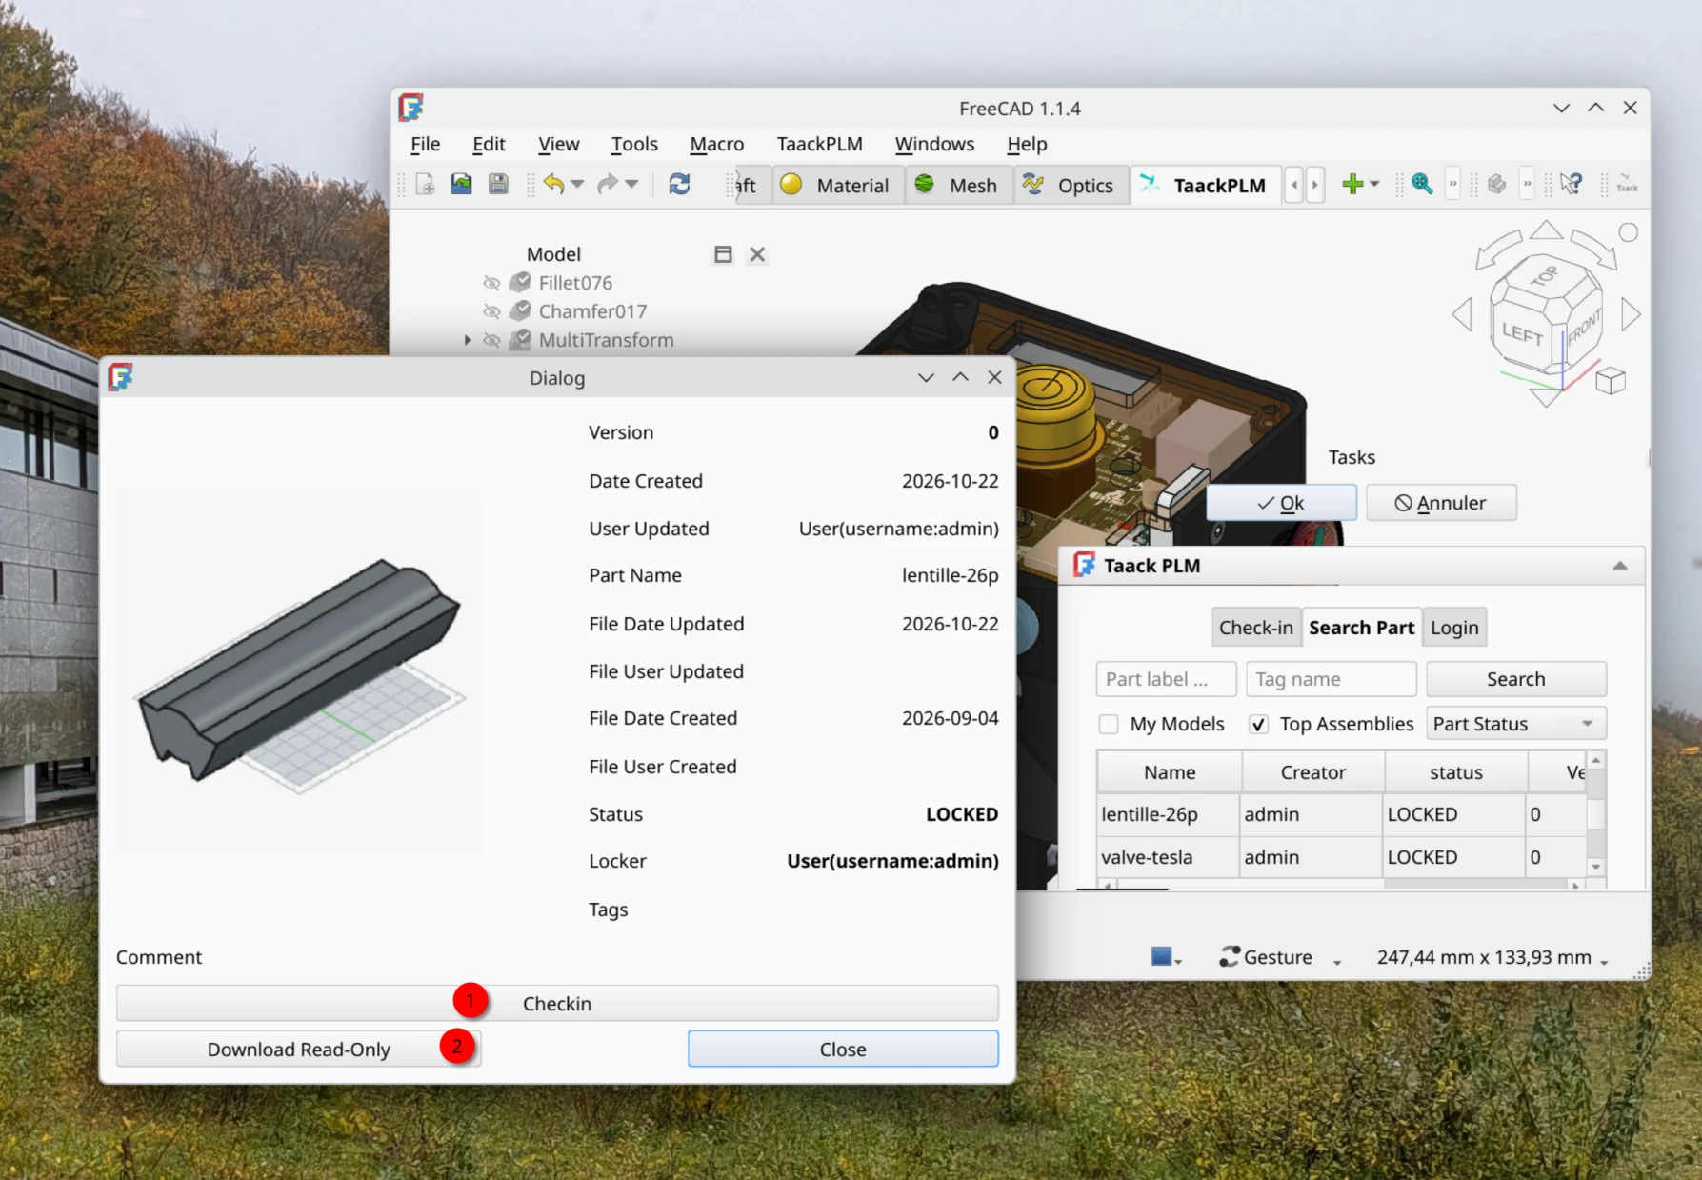Click the navigation cube's small cube menu icon

click(1610, 381)
